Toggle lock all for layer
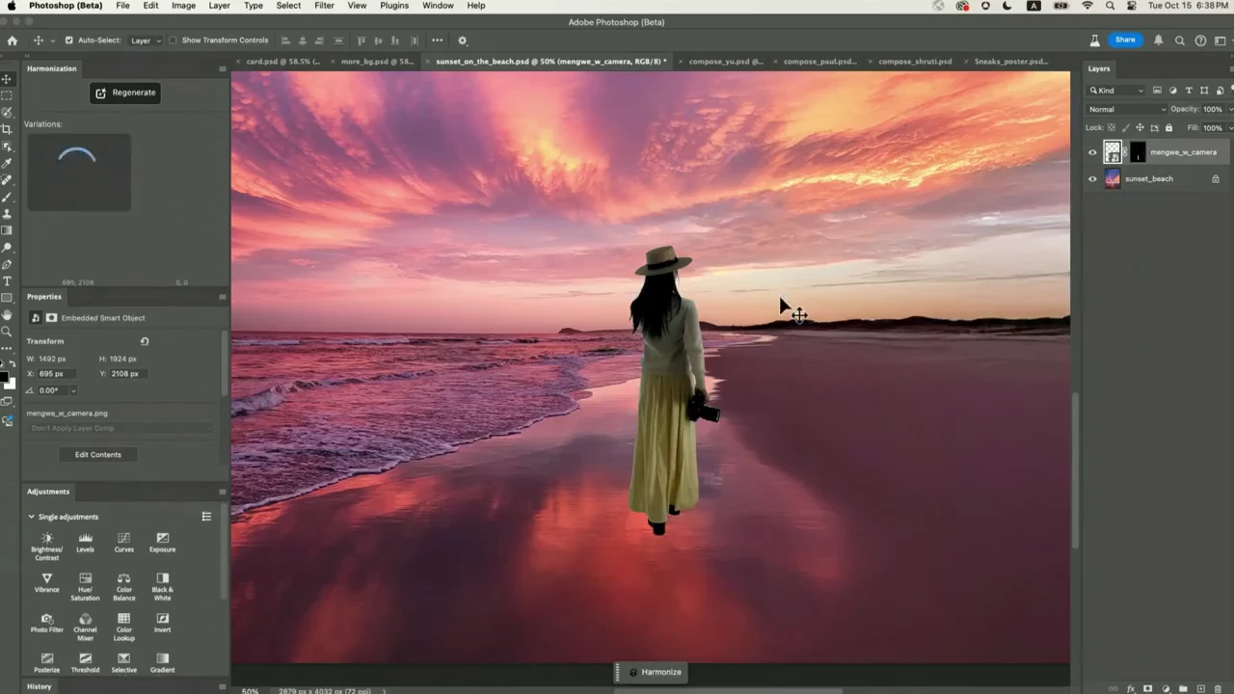Screen dimensions: 1234x694 [1168, 127]
